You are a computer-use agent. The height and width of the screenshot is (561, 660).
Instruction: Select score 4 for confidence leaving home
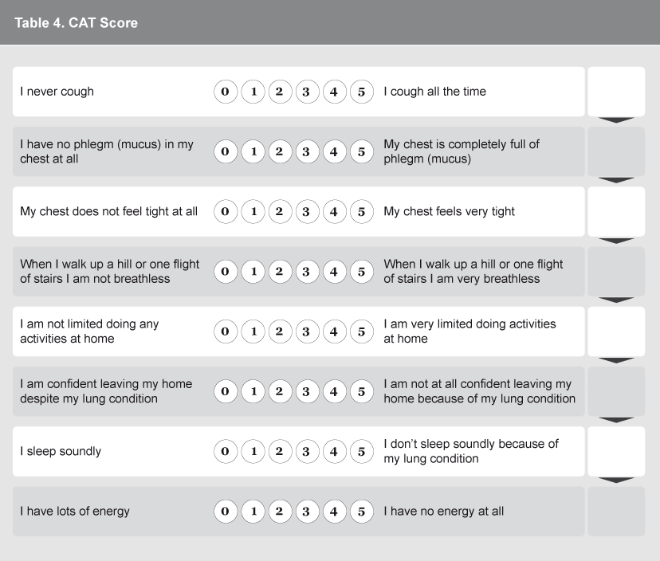[x=334, y=391]
